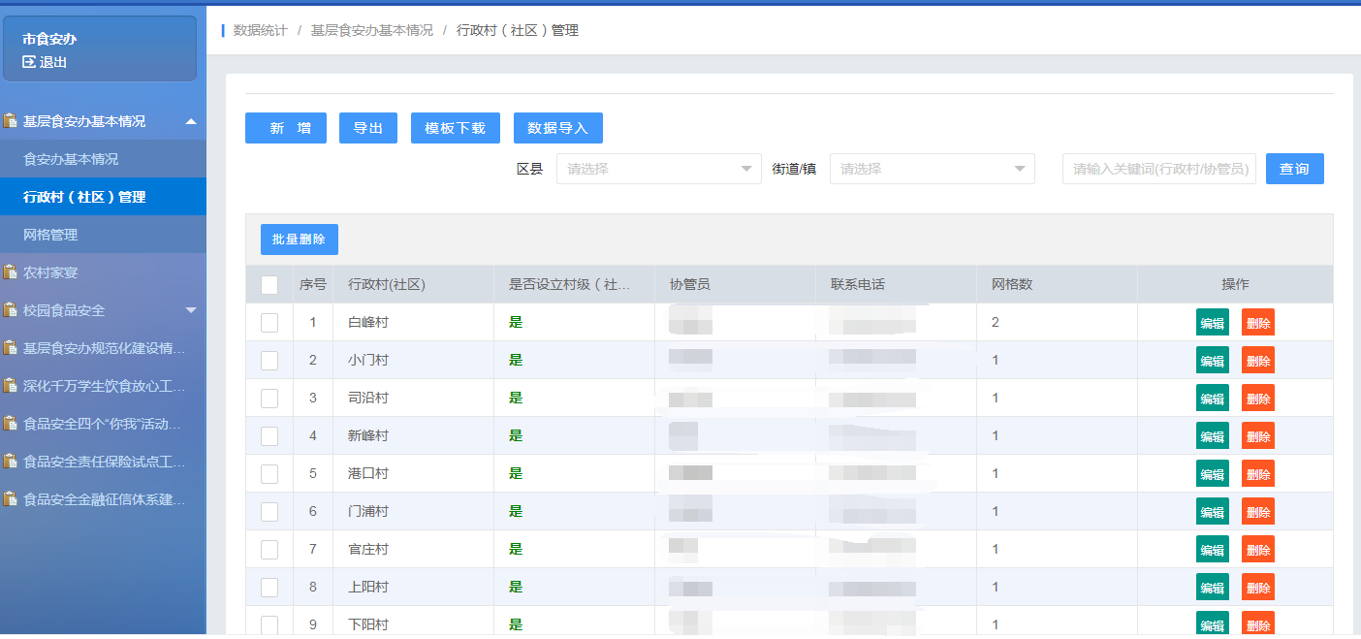Screen dimensions: 1361x639
Task: Edit the 小门村 row
Action: pyautogui.click(x=1213, y=360)
